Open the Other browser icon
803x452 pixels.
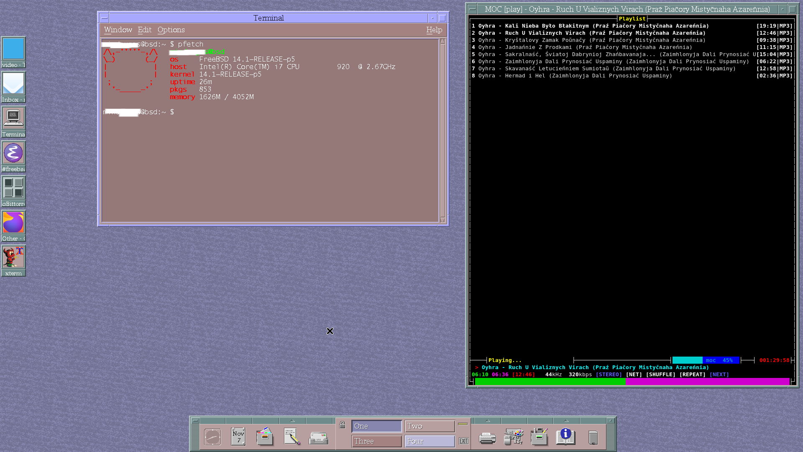pyautogui.click(x=13, y=226)
